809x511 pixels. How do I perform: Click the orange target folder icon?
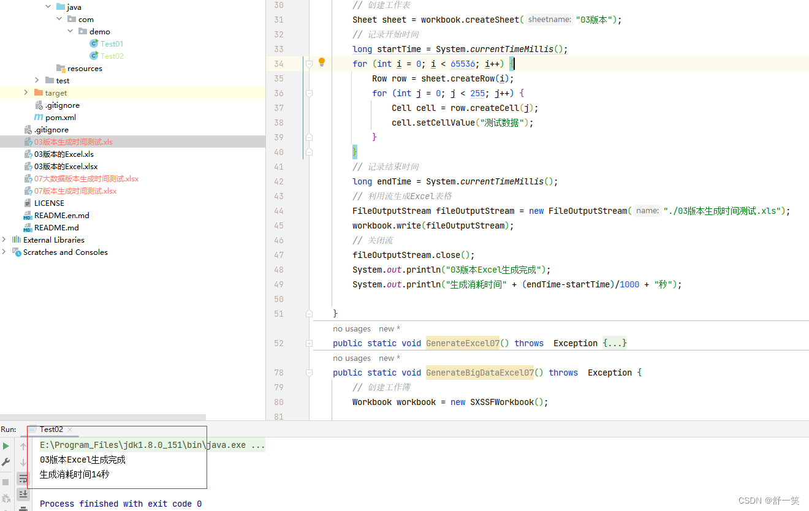point(39,93)
